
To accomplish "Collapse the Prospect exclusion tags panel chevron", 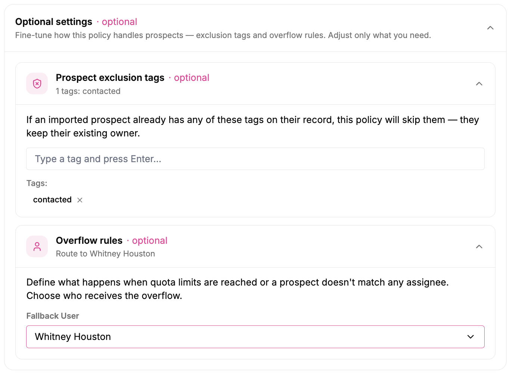I will [x=479, y=84].
